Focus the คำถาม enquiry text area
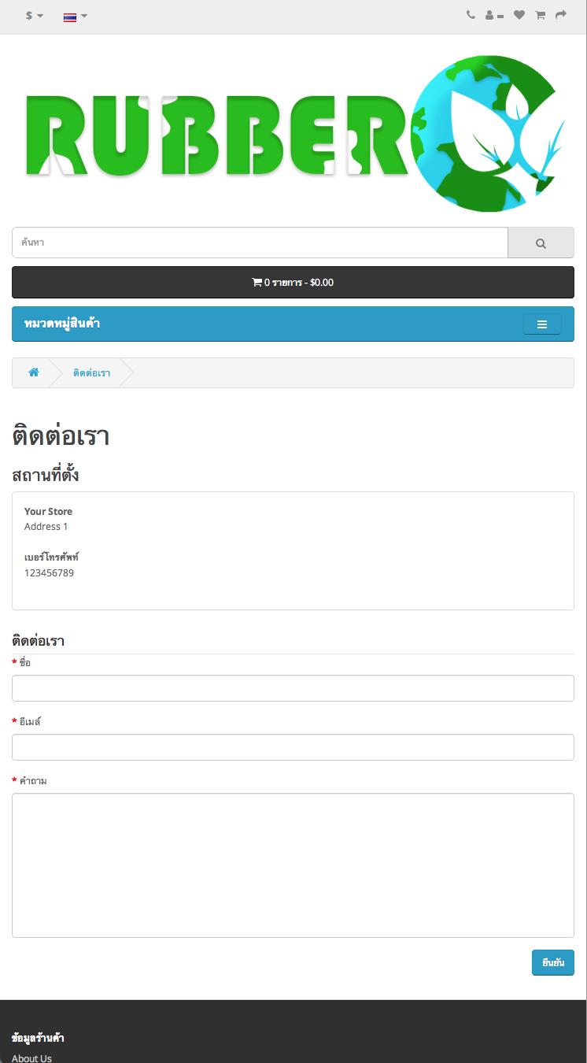The height and width of the screenshot is (1063, 587). pos(293,865)
